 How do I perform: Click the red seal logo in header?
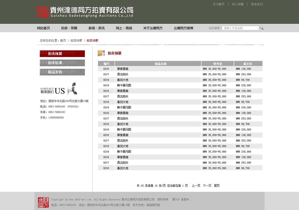point(43,12)
